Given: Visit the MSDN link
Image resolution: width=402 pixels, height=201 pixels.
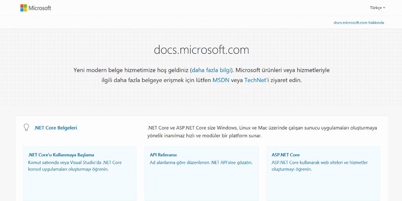Looking at the screenshot, I should click(221, 80).
